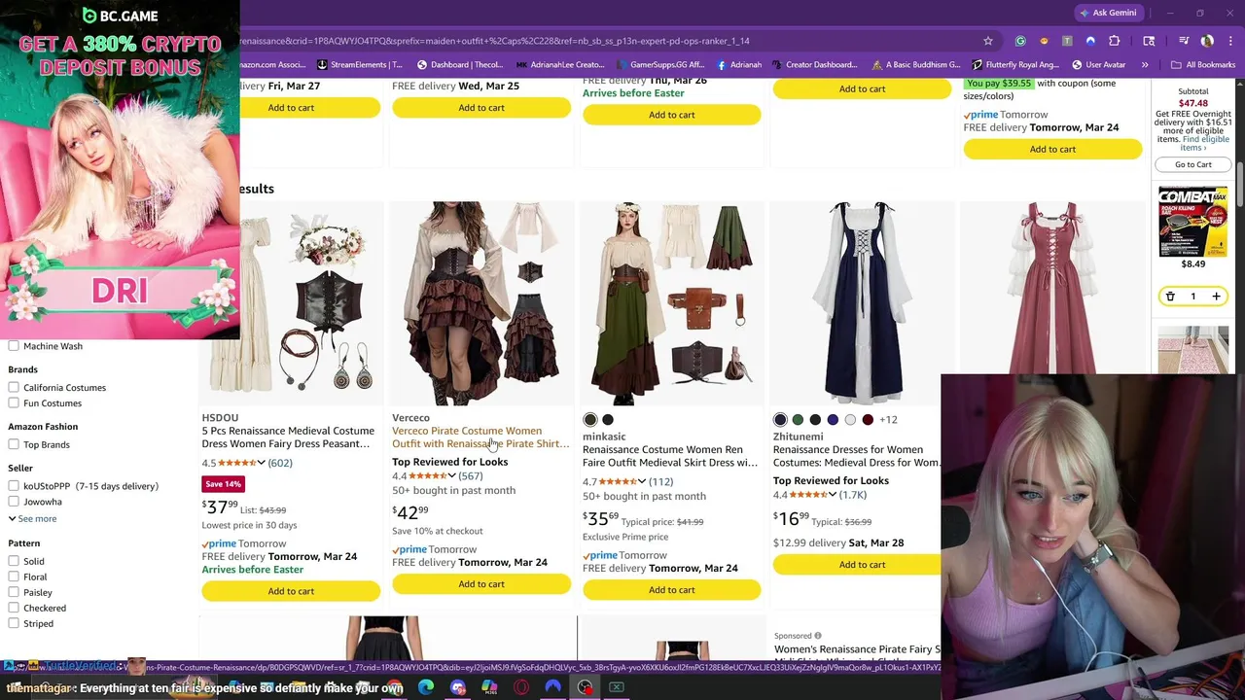This screenshot has height=700, width=1245.
Task: Expand rating dropdown for HSDOU 4.5 stars
Action: pyautogui.click(x=261, y=463)
